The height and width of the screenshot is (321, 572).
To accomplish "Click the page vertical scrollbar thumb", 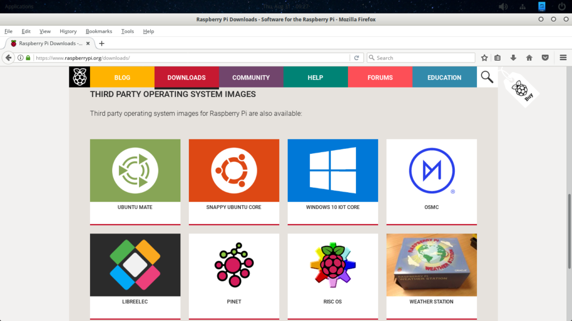I will tap(569, 231).
